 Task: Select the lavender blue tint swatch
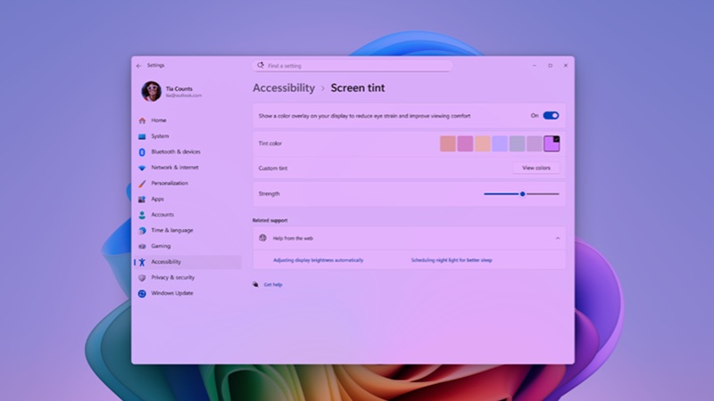[500, 143]
